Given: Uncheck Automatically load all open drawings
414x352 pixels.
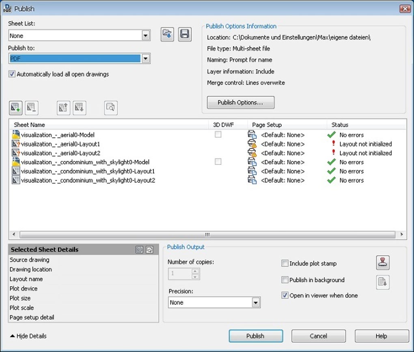Looking at the screenshot, I should (x=12, y=74).
